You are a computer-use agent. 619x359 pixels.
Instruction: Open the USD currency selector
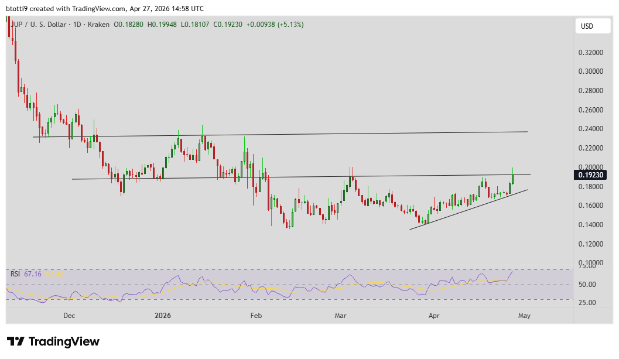coord(592,26)
